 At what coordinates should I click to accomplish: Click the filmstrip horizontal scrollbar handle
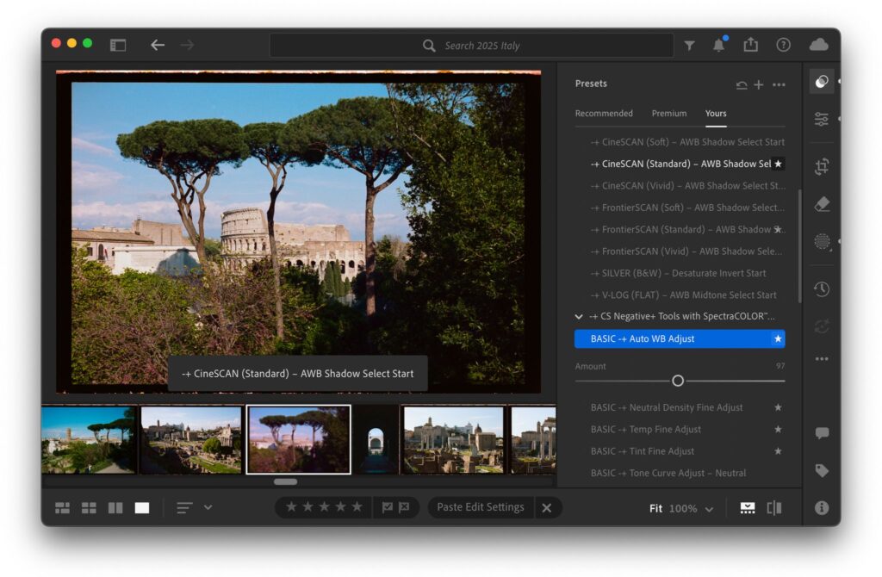(285, 481)
